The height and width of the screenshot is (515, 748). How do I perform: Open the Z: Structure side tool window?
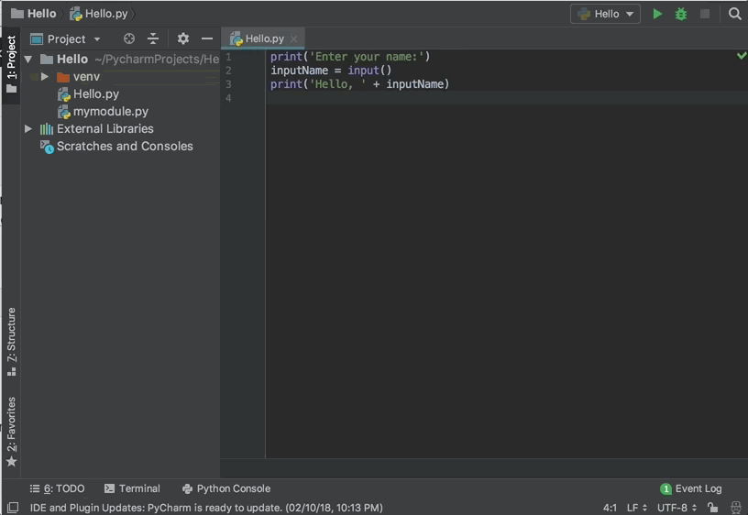(11, 341)
